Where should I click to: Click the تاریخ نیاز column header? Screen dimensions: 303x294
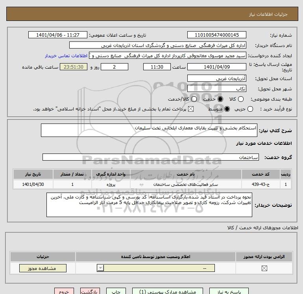33,174
